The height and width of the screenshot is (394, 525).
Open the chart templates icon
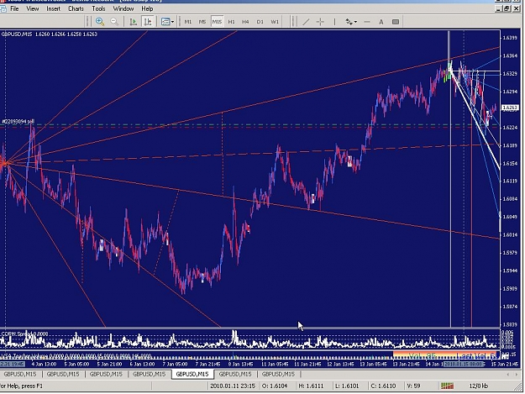pyautogui.click(x=165, y=22)
